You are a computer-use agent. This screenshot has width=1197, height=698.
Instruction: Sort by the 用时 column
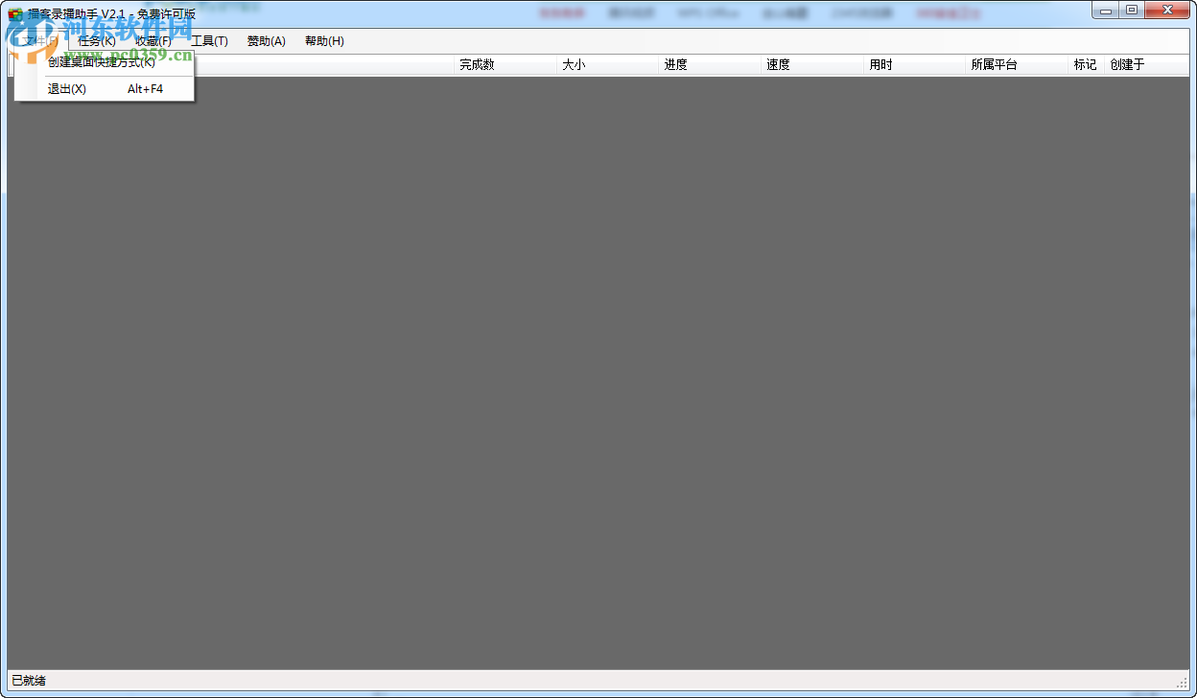click(x=880, y=64)
